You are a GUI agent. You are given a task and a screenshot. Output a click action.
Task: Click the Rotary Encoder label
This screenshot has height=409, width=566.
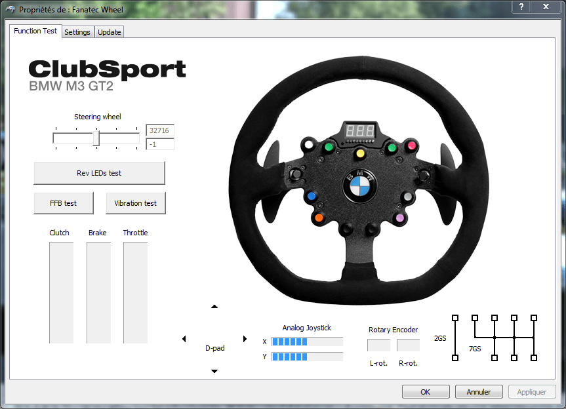click(x=393, y=330)
